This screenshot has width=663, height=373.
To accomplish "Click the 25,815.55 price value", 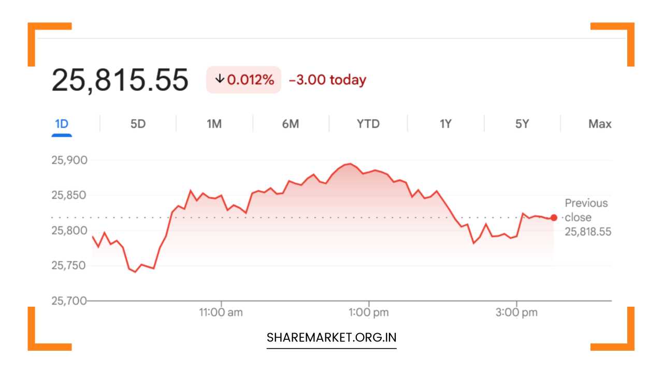I will coord(120,80).
